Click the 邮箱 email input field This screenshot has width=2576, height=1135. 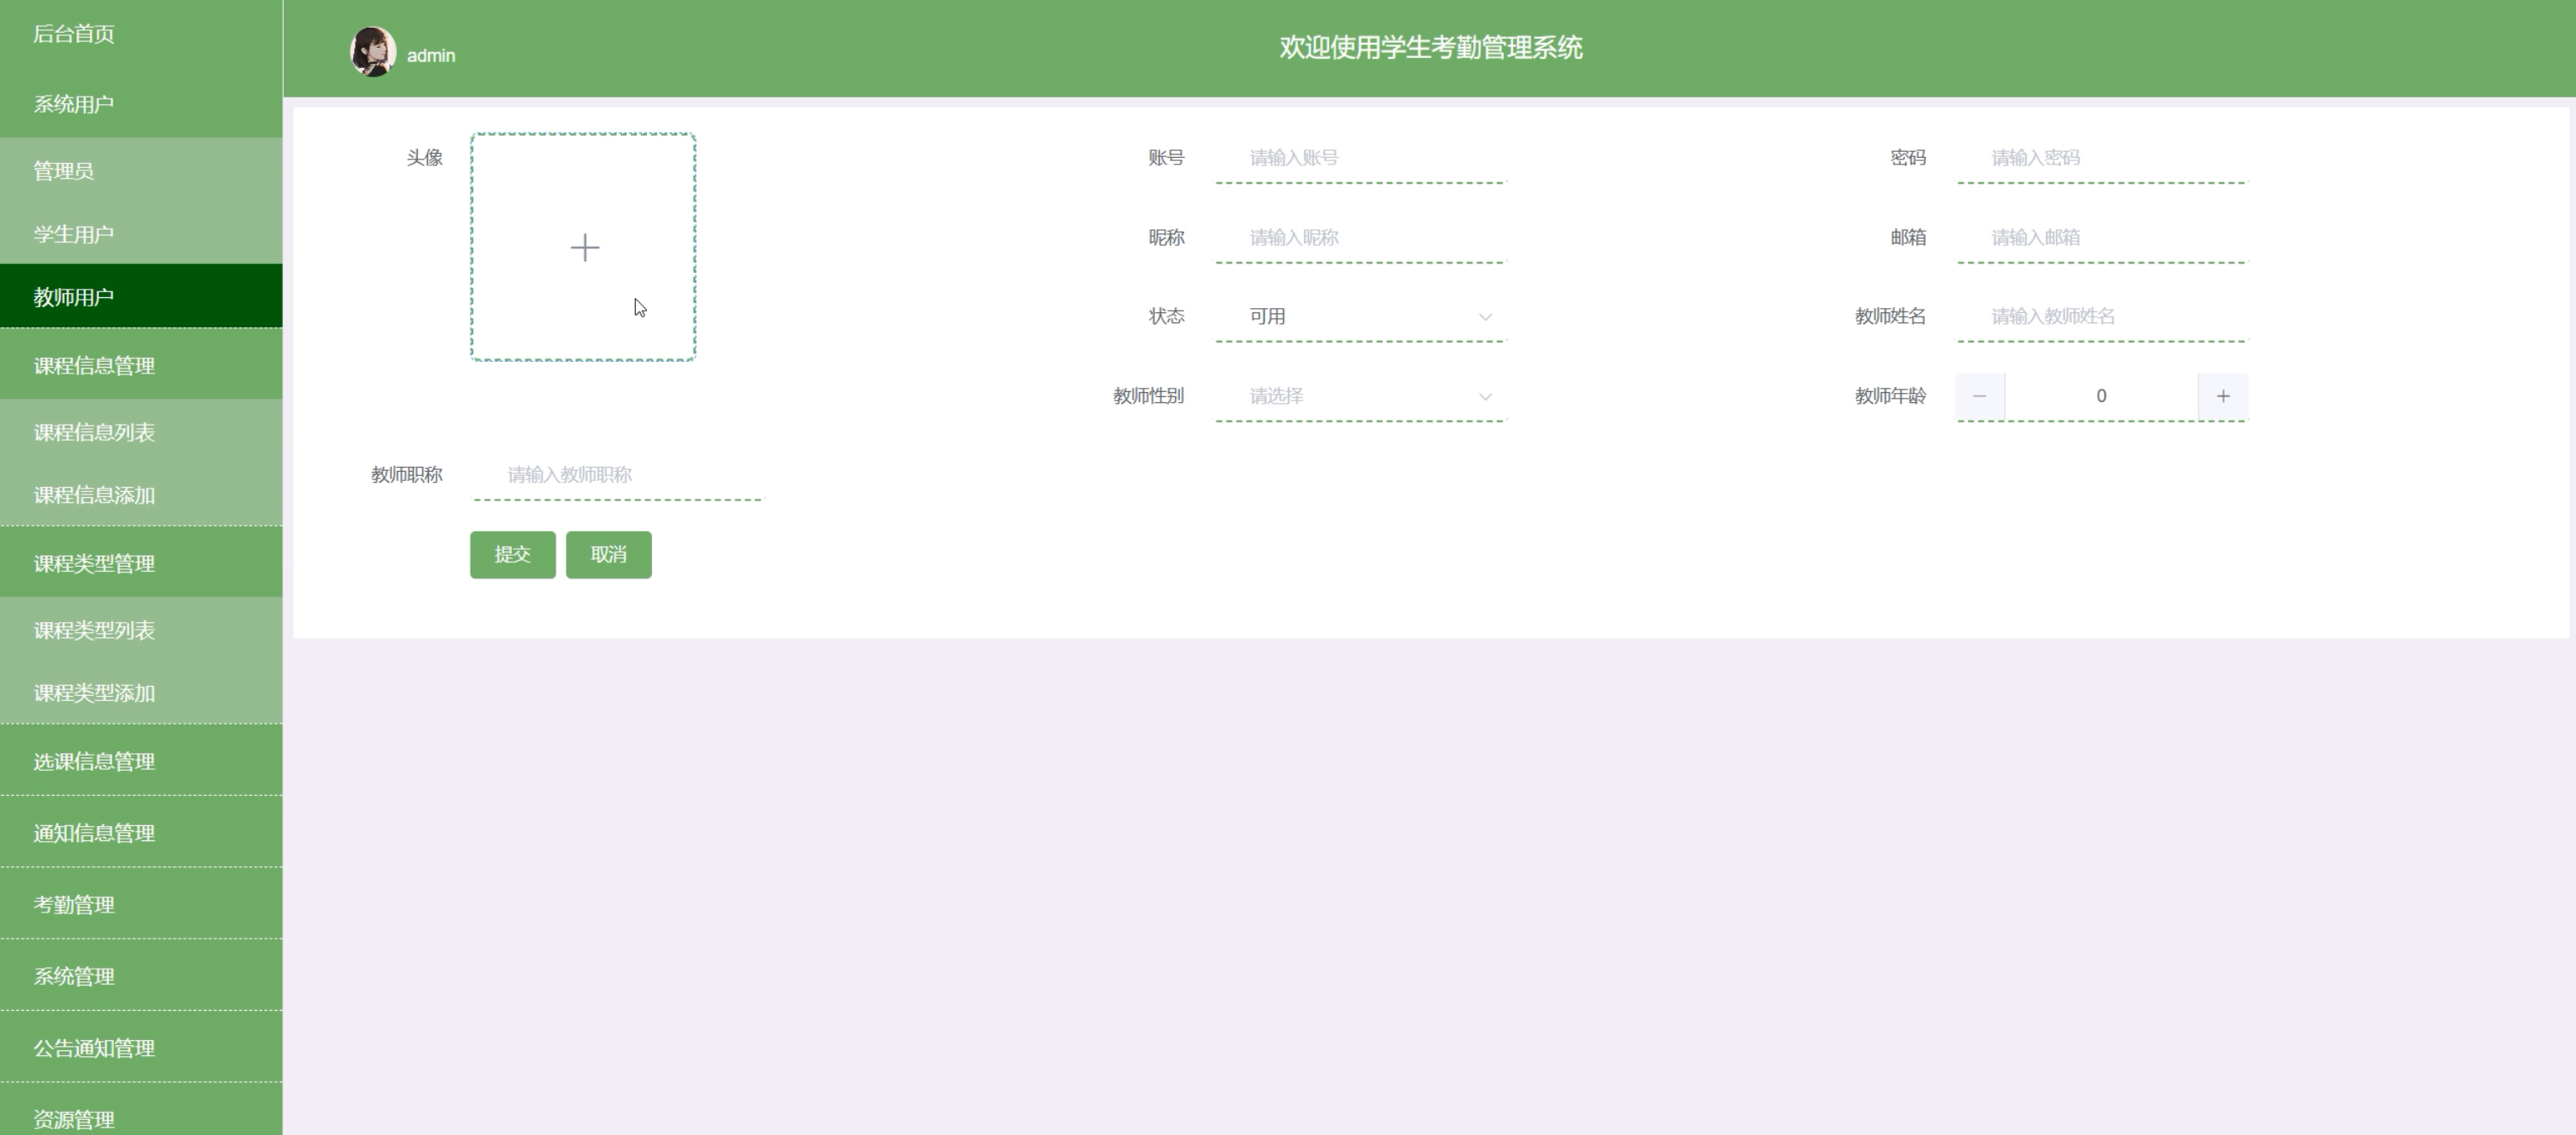click(2101, 238)
